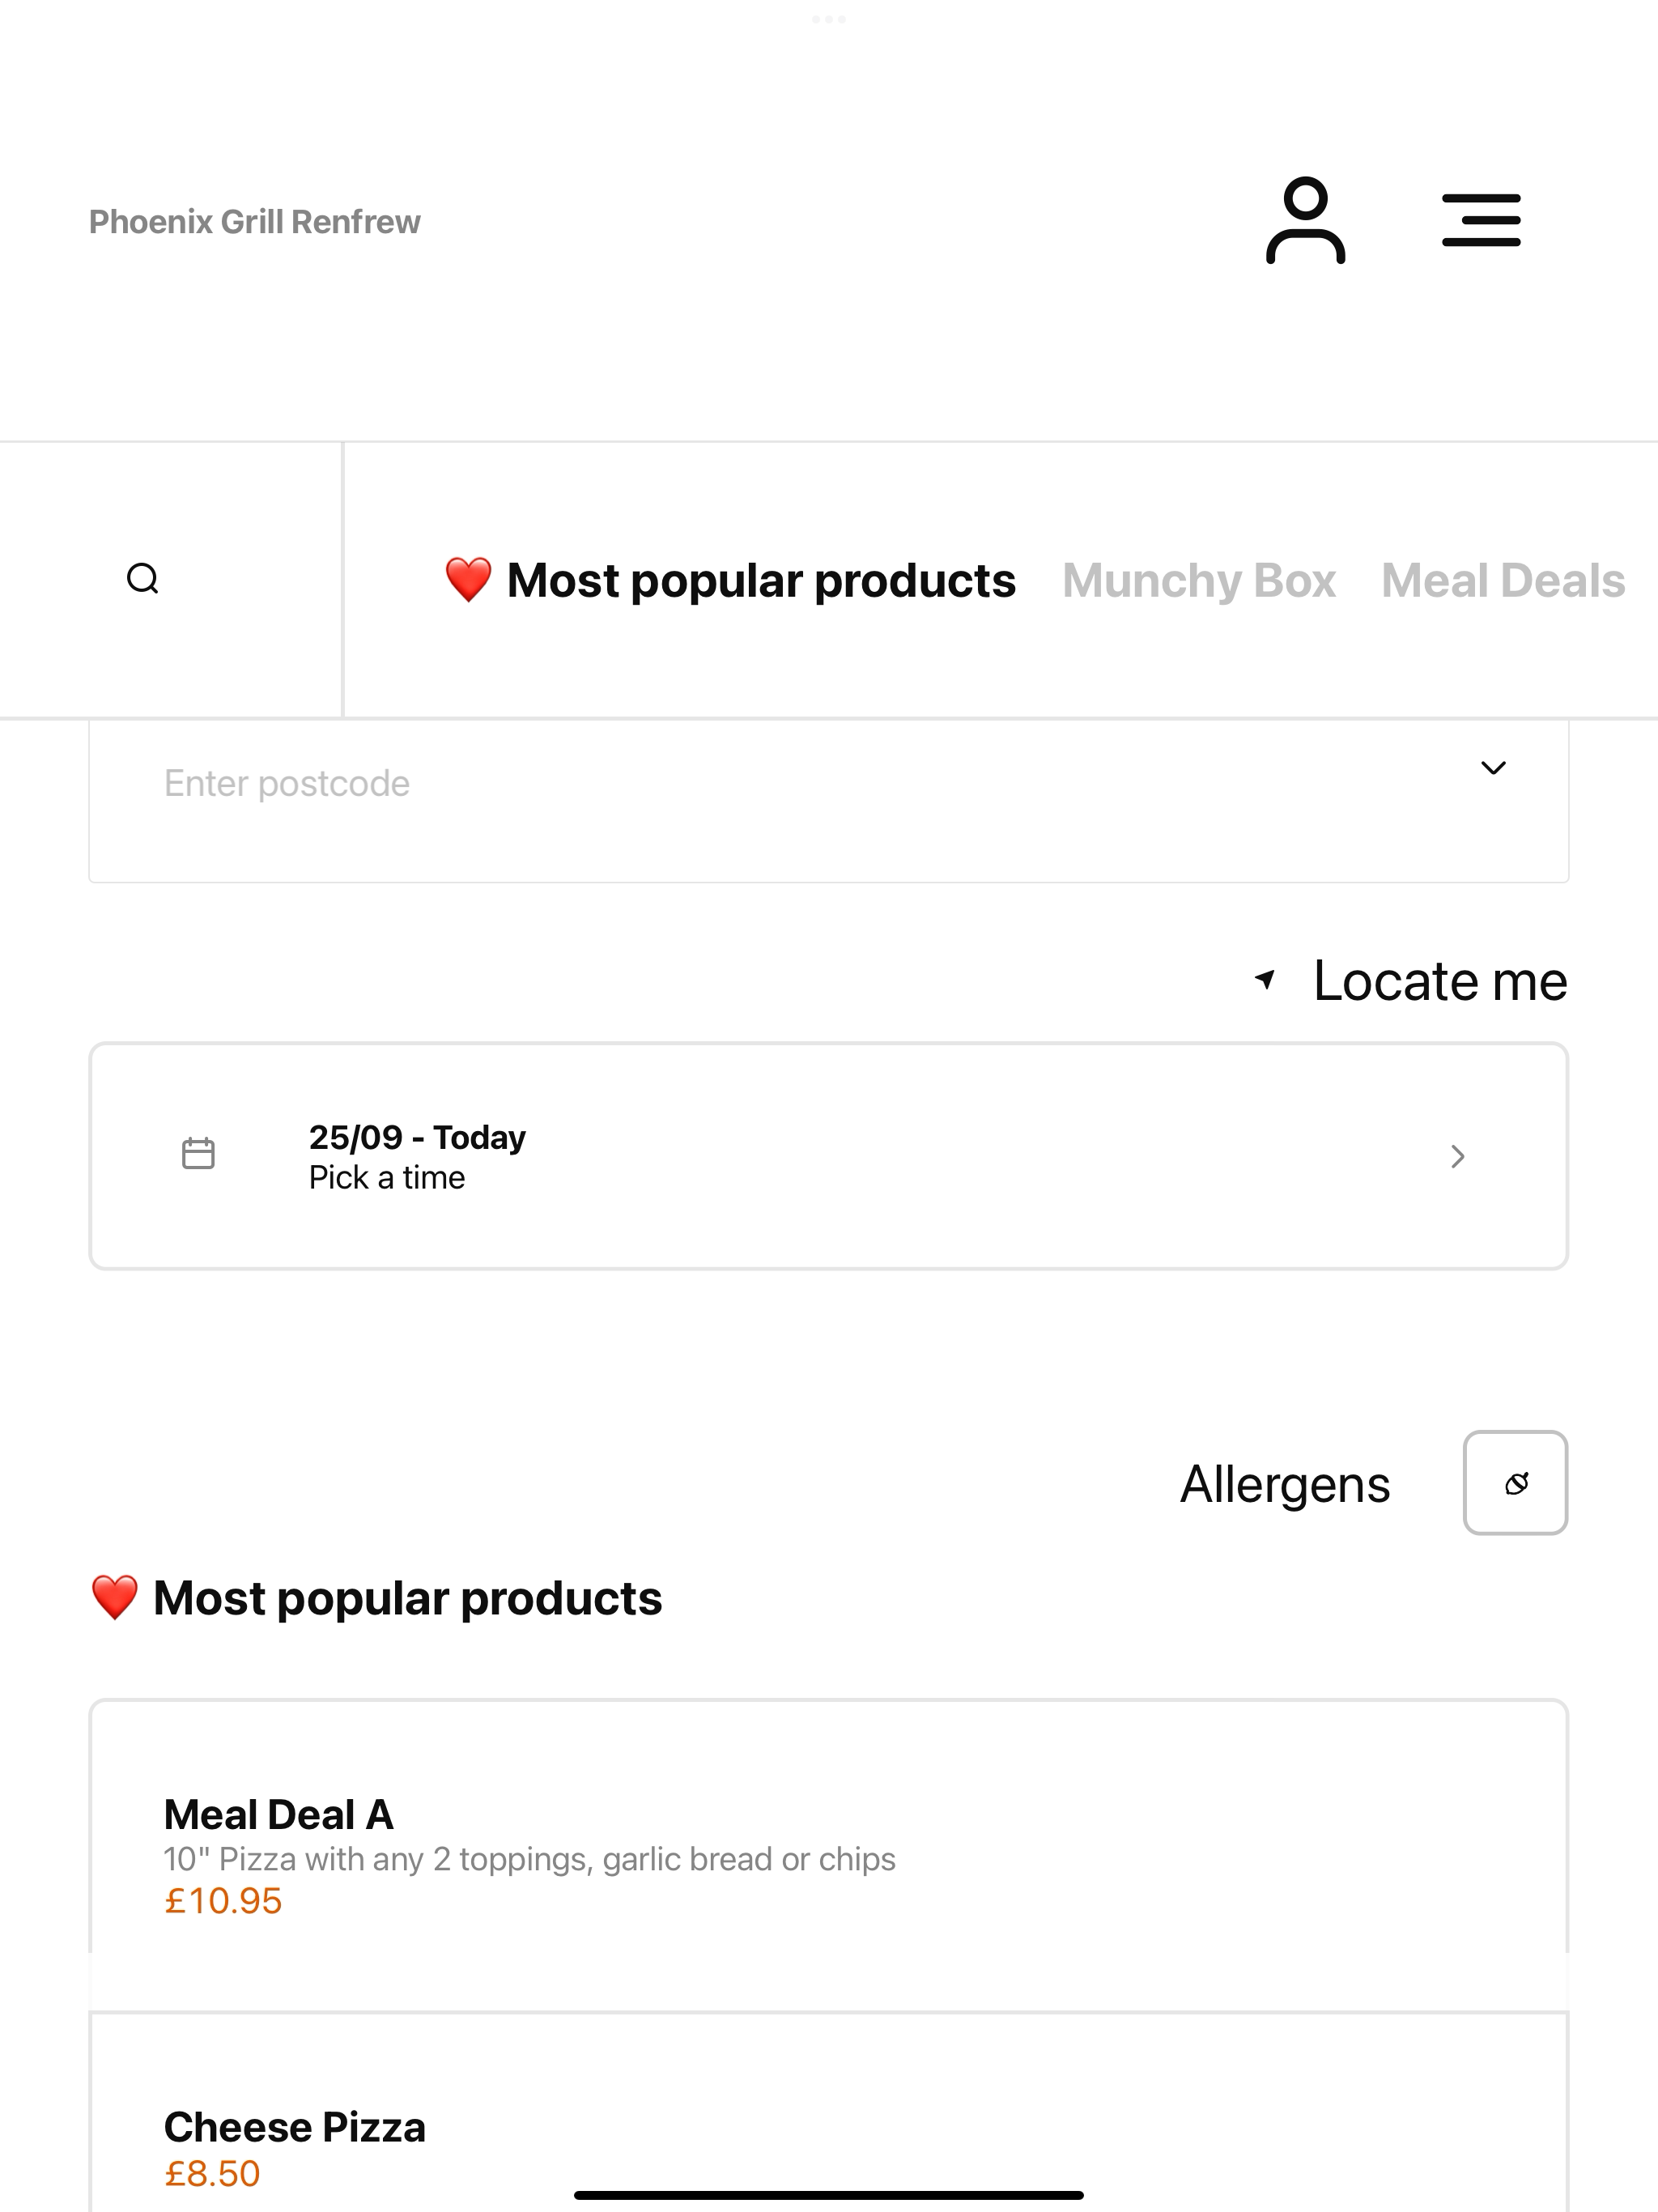Open the Cheese Pizza product card
The image size is (1658, 2212).
(x=829, y=2112)
